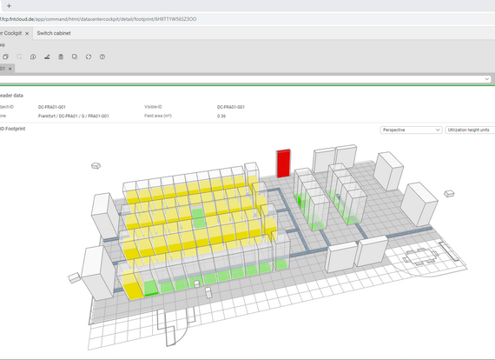Open the Perspective view dropdown
This screenshot has width=495, height=360.
pyautogui.click(x=411, y=130)
